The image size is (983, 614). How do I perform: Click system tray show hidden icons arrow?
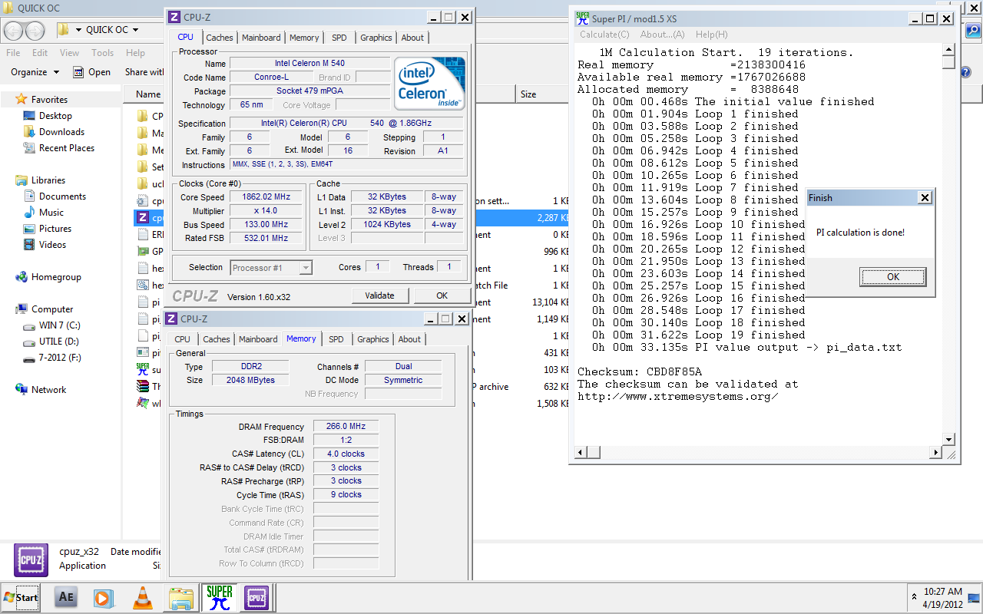click(x=914, y=597)
